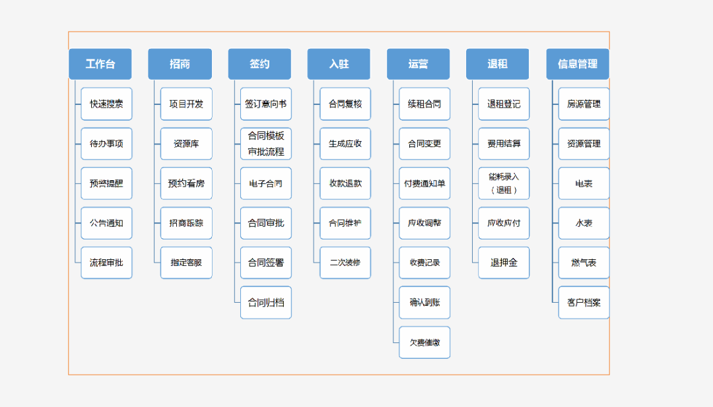
Task: Select the 工作台 header box
Action: [100, 64]
